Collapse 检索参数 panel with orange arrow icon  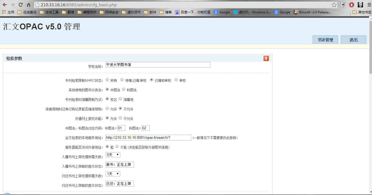pos(266,58)
